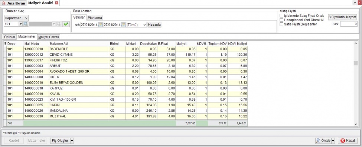This screenshot has height=147, width=362.
Task: Click the S.Fiyatlarini Kaydet button
Action: (343, 17)
